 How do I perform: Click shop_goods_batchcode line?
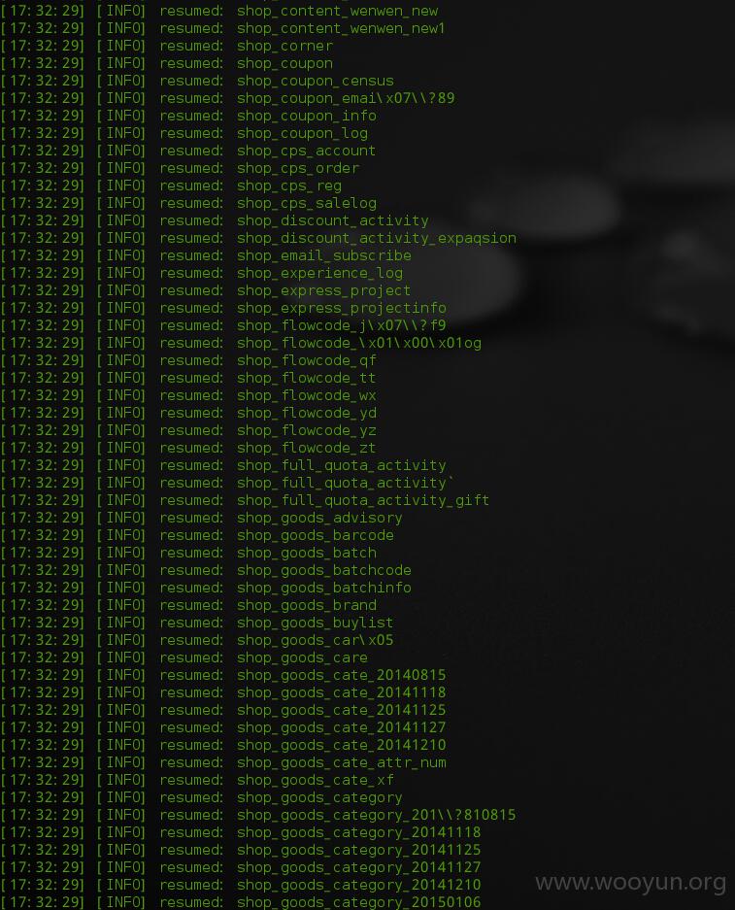point(323,570)
